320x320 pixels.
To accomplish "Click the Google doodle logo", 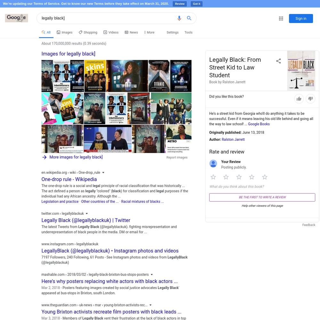I will pos(16,18).
